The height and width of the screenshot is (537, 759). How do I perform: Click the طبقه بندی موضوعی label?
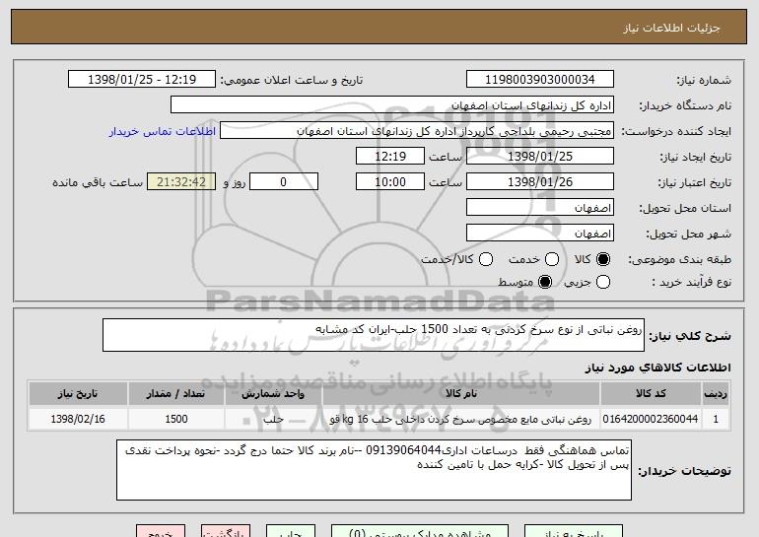click(679, 260)
